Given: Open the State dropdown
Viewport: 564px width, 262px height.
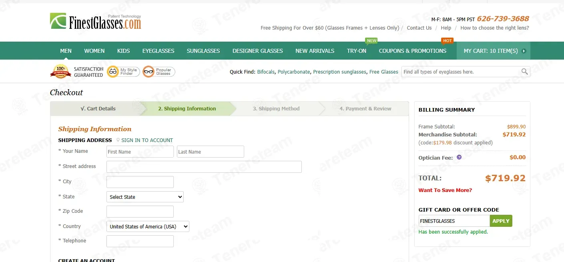Looking at the screenshot, I should 145,197.
